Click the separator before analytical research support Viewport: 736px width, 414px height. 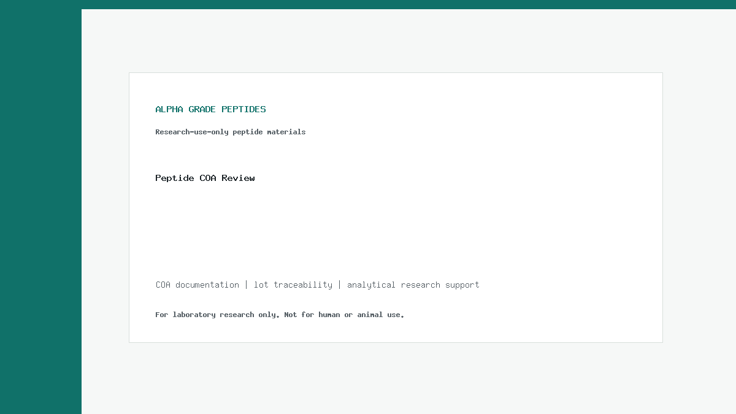(x=340, y=285)
